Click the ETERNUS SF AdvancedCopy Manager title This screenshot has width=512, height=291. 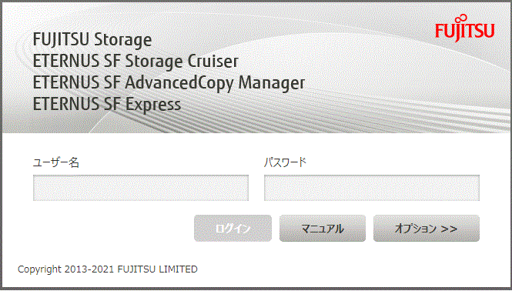coord(169,82)
